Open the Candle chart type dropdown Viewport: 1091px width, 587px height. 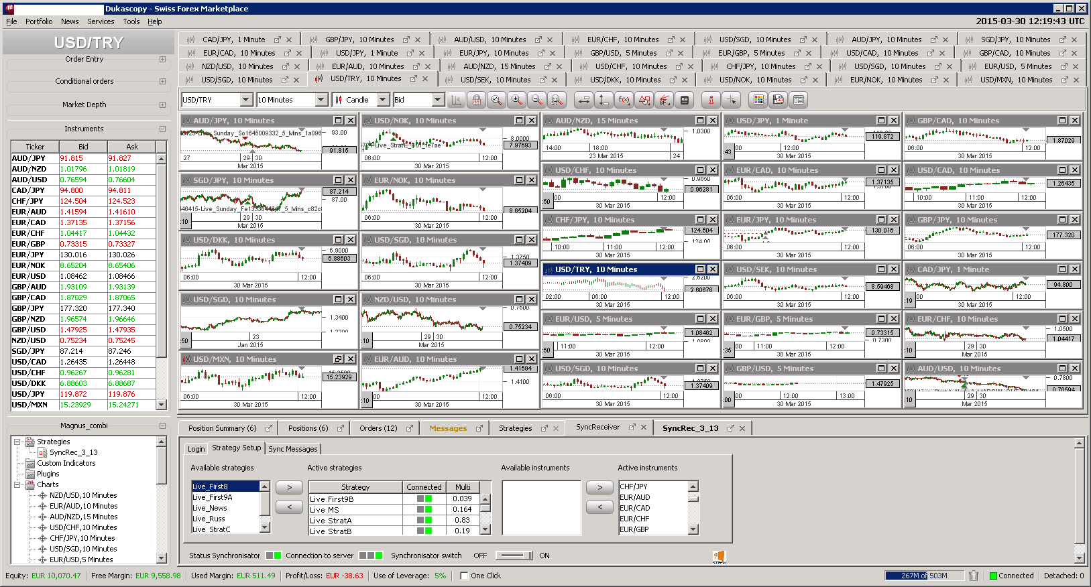click(x=383, y=100)
